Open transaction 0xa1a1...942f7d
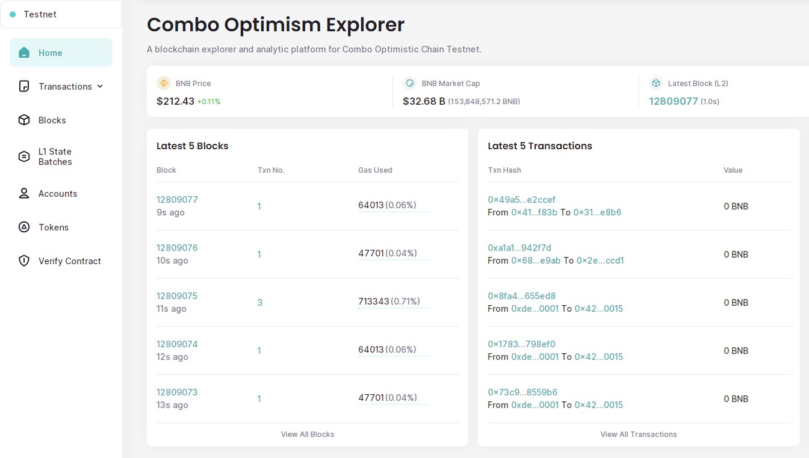The image size is (809, 458). point(519,248)
